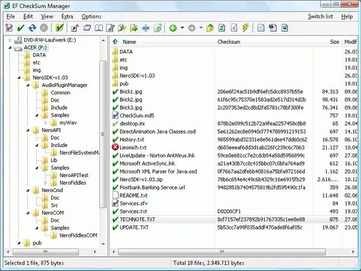This screenshot has width=361, height=271.
Task: Click the rename 'a|e' toolbar icon
Action: [x=146, y=28]
